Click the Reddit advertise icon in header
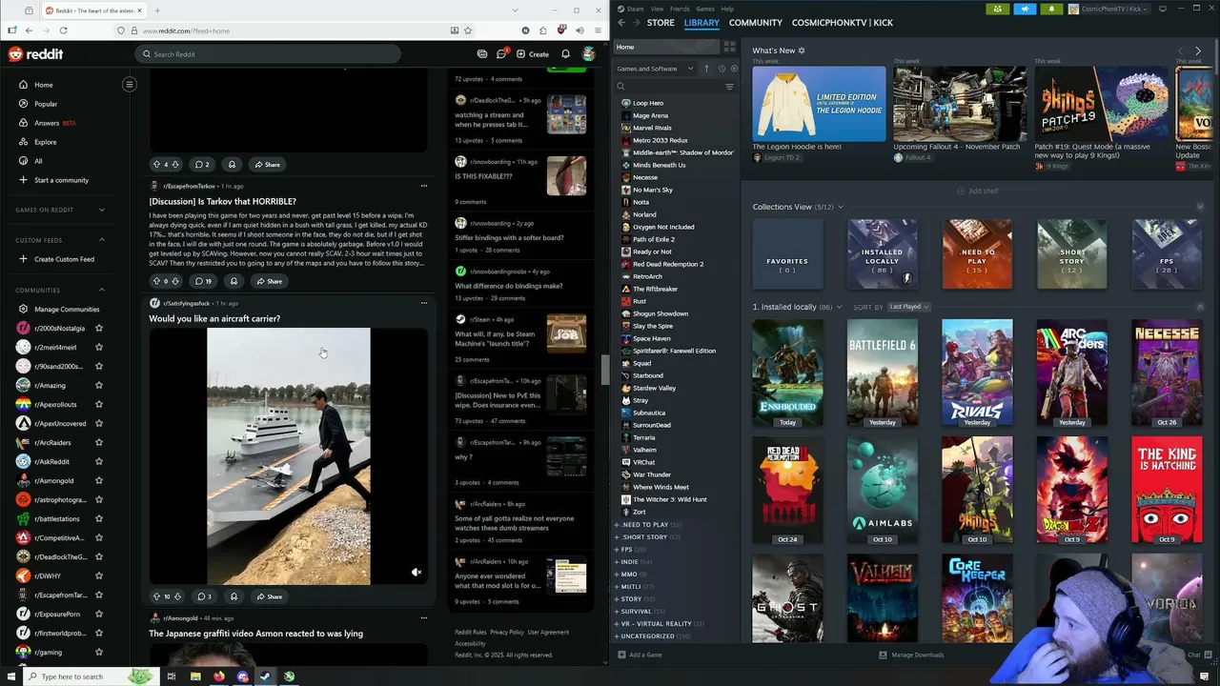This screenshot has width=1220, height=686. 482,54
